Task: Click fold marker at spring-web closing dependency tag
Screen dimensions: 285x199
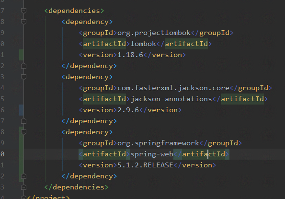Action: coord(23,176)
